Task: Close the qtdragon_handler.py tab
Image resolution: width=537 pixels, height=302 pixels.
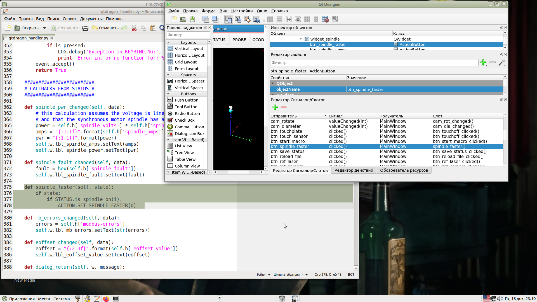Action: 52,38
